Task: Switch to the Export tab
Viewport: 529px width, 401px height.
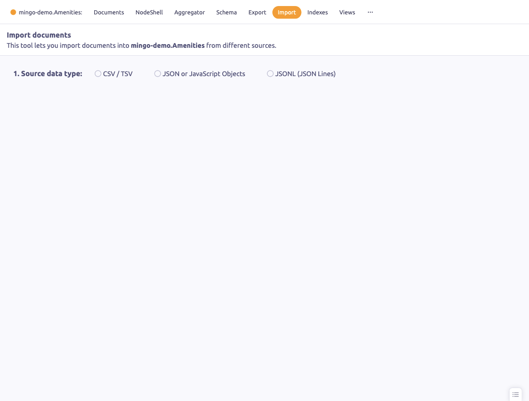Action: pyautogui.click(x=257, y=13)
